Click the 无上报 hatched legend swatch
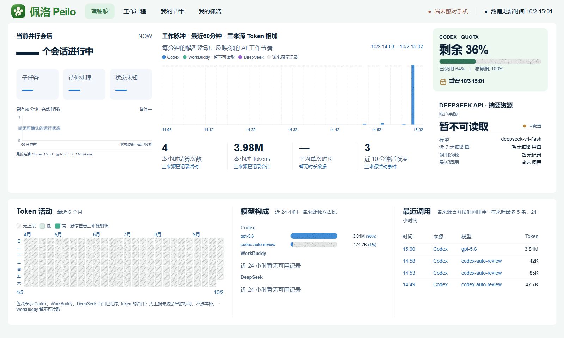This screenshot has height=338, width=564. [19, 226]
